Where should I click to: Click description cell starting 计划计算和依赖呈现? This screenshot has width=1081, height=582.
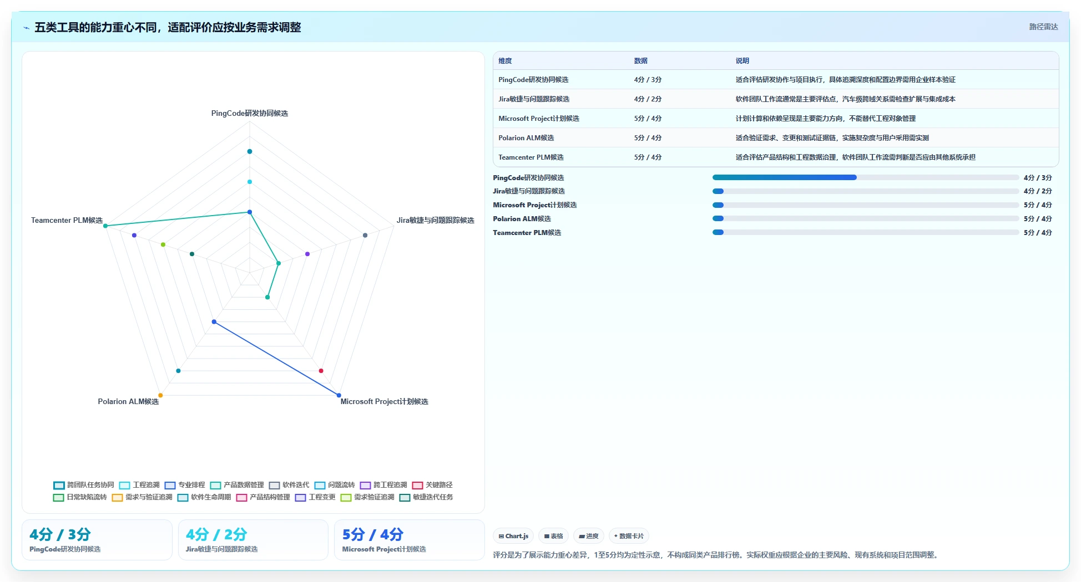coord(826,119)
